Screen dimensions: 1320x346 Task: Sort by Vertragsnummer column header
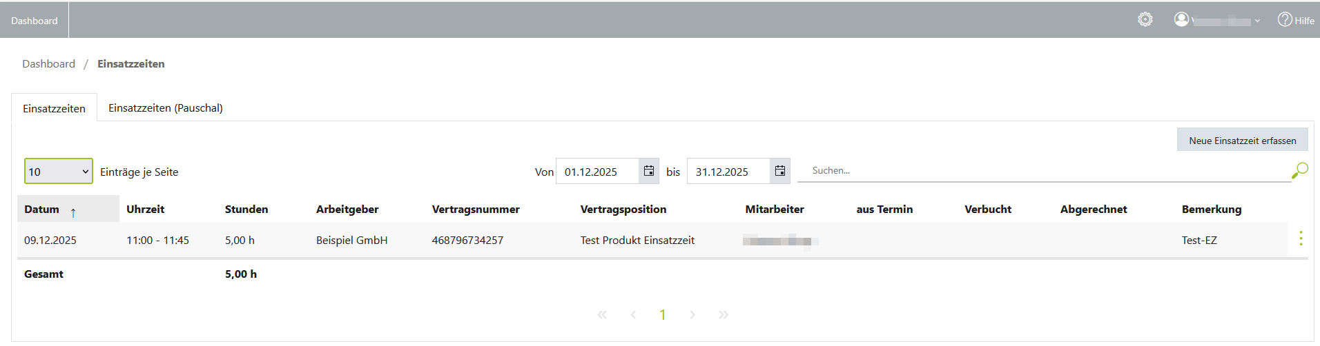click(476, 209)
